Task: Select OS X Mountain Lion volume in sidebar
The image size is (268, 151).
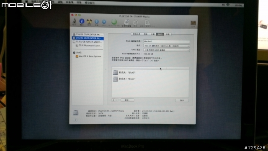Action: 88,46
